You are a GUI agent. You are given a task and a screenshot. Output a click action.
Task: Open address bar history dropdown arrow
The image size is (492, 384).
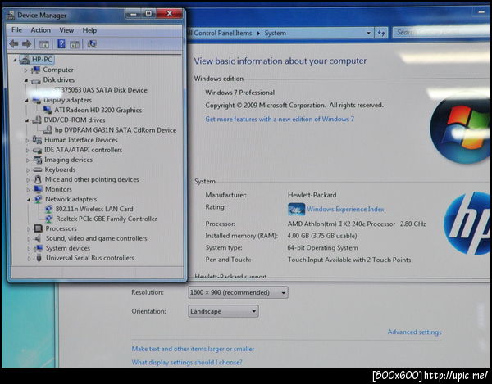tap(368, 33)
